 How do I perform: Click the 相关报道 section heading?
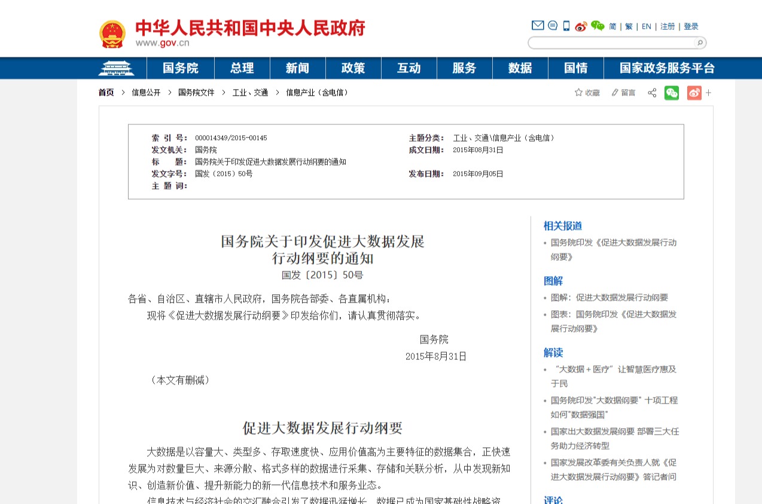coord(563,226)
